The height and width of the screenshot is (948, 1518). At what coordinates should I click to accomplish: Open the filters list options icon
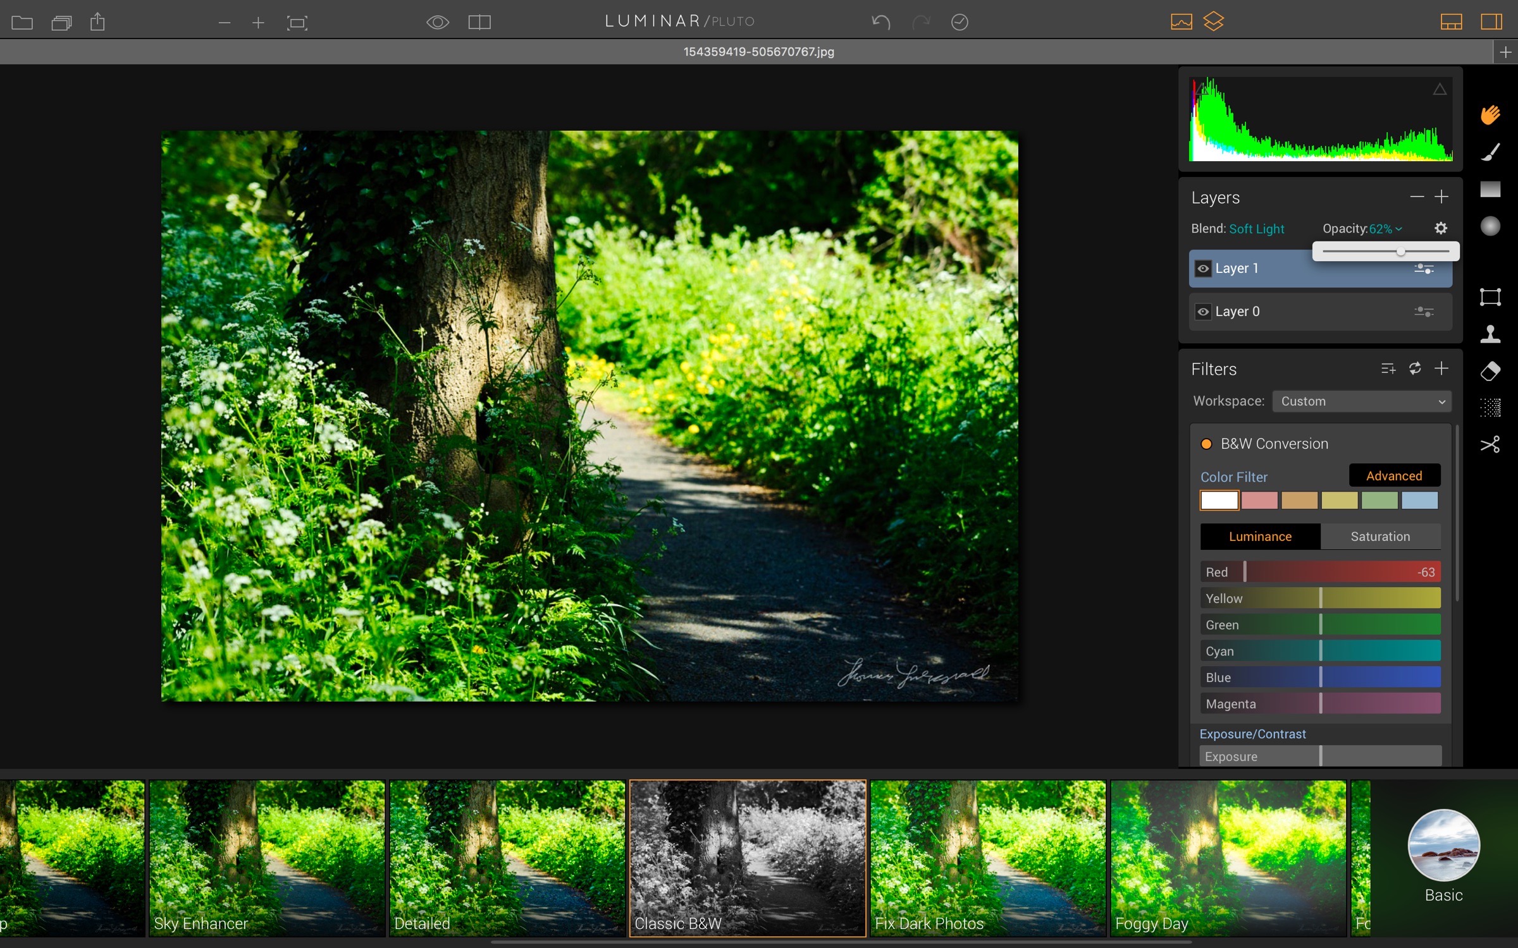pyautogui.click(x=1388, y=368)
